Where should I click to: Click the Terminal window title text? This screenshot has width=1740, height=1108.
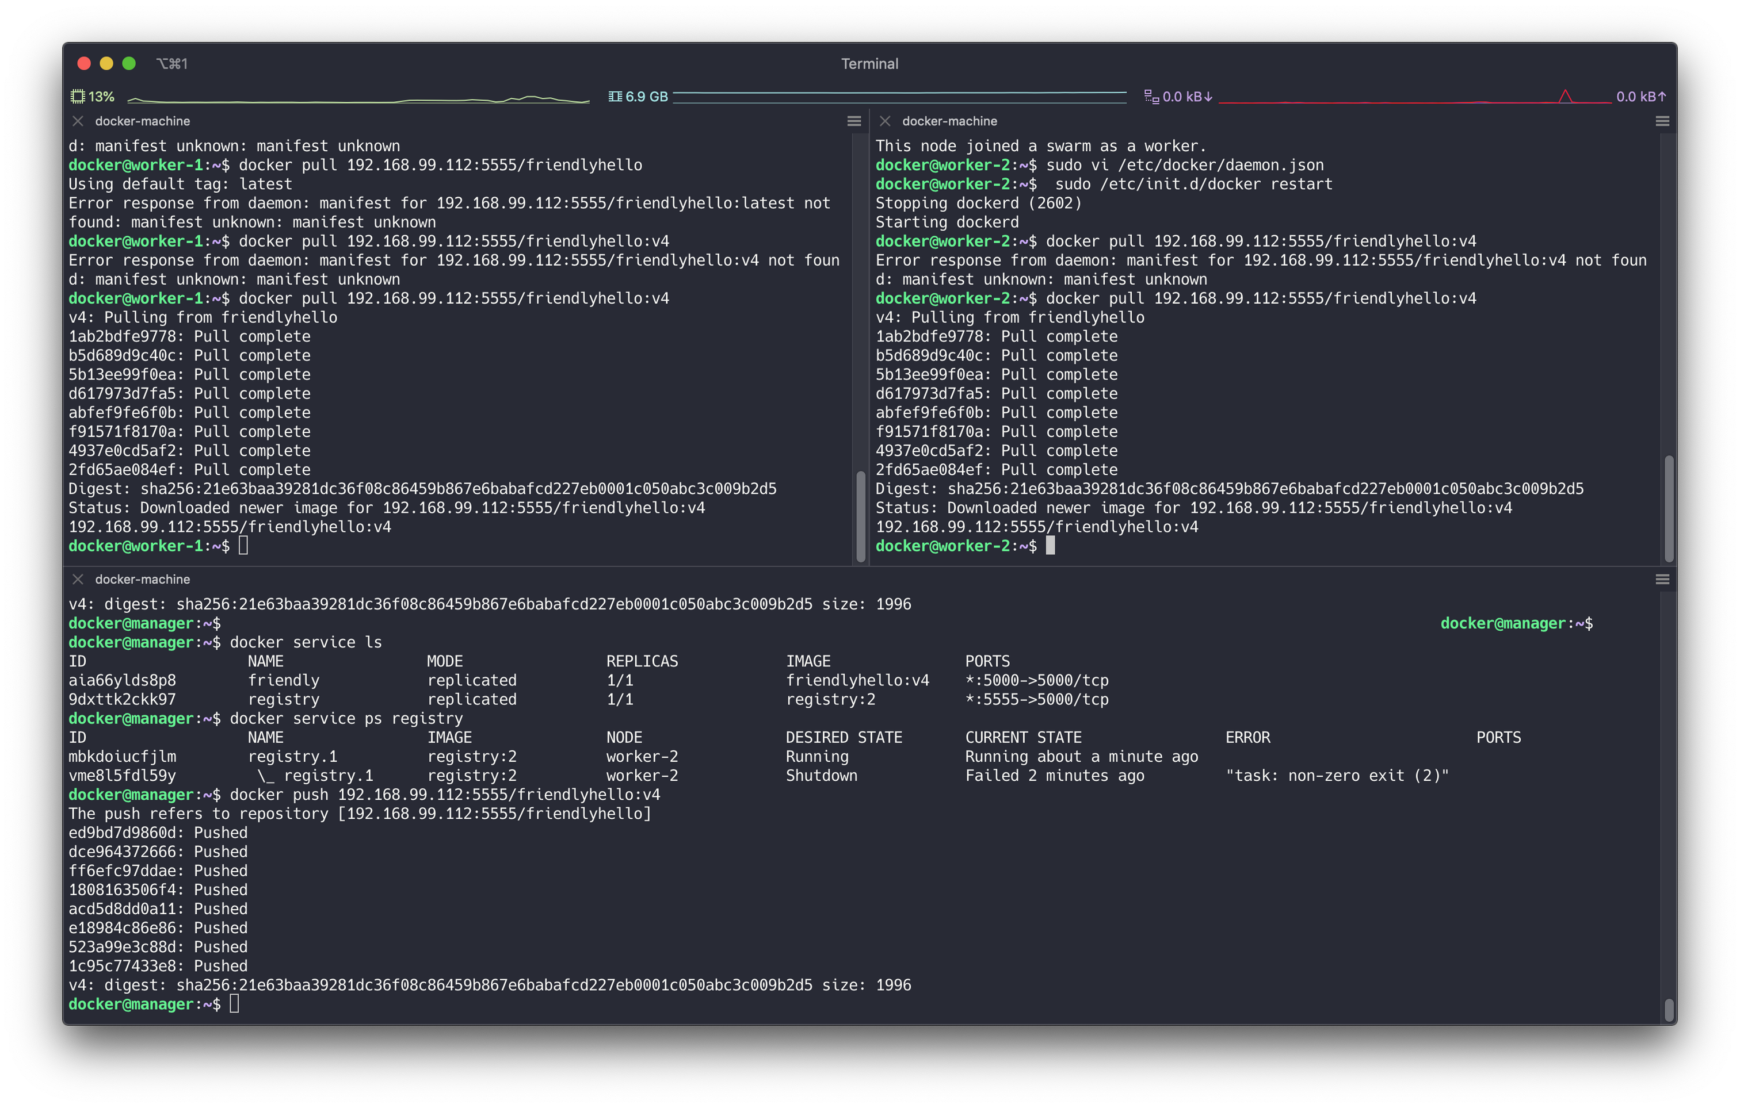[869, 64]
